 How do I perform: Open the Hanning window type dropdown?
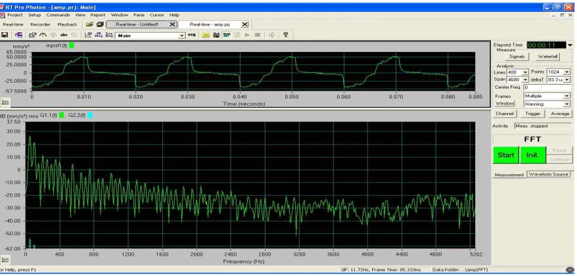(x=566, y=104)
